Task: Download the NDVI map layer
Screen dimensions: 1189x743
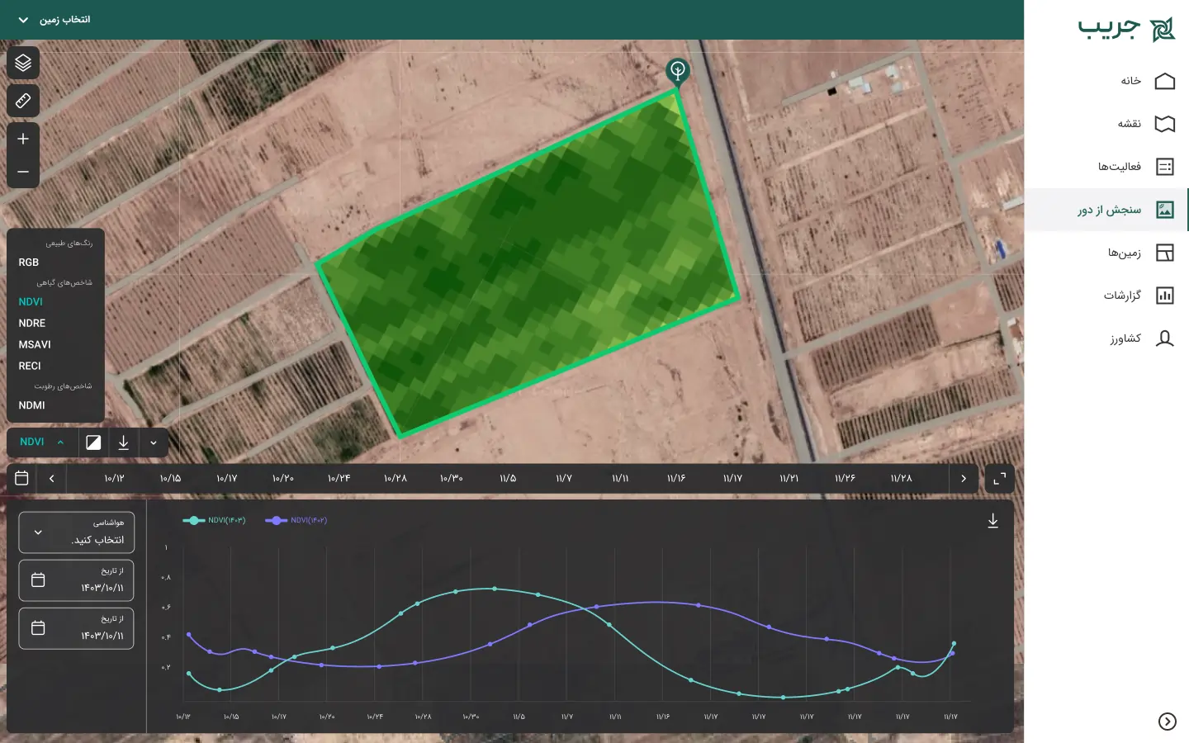Action: coord(123,442)
